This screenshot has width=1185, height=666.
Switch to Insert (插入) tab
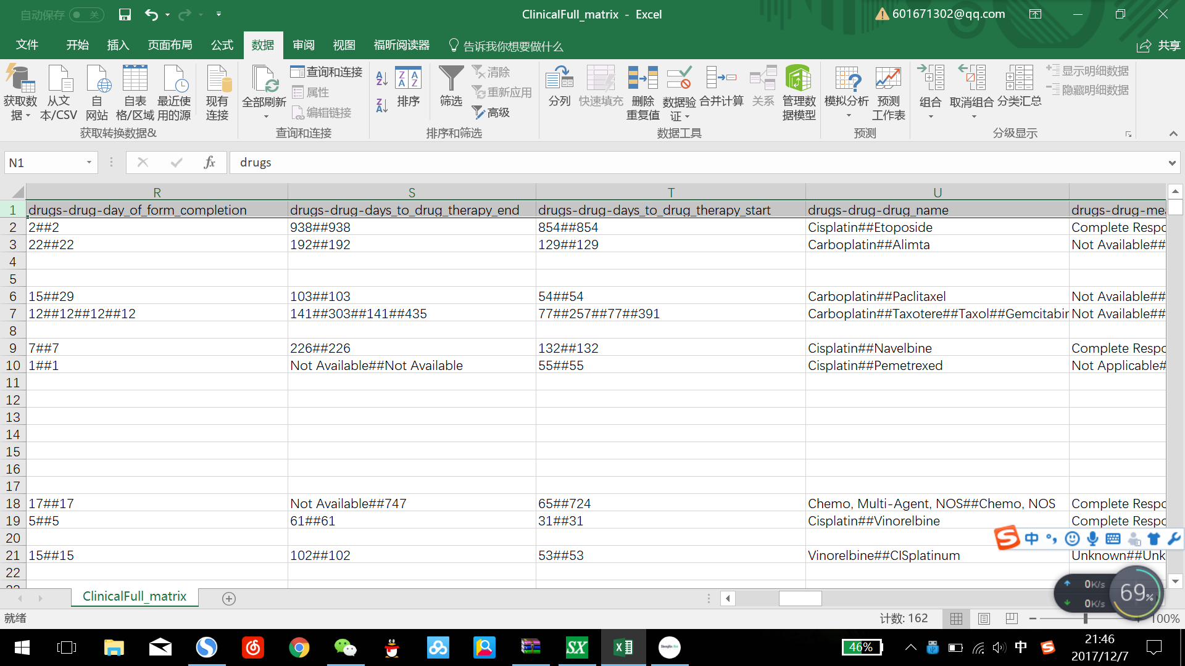pyautogui.click(x=118, y=45)
